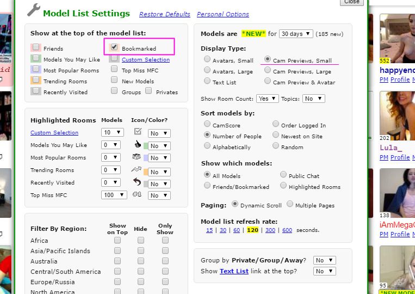The width and height of the screenshot is (415, 294).
Task: Click the Recently Visited back-arrow icon
Action: [137, 182]
